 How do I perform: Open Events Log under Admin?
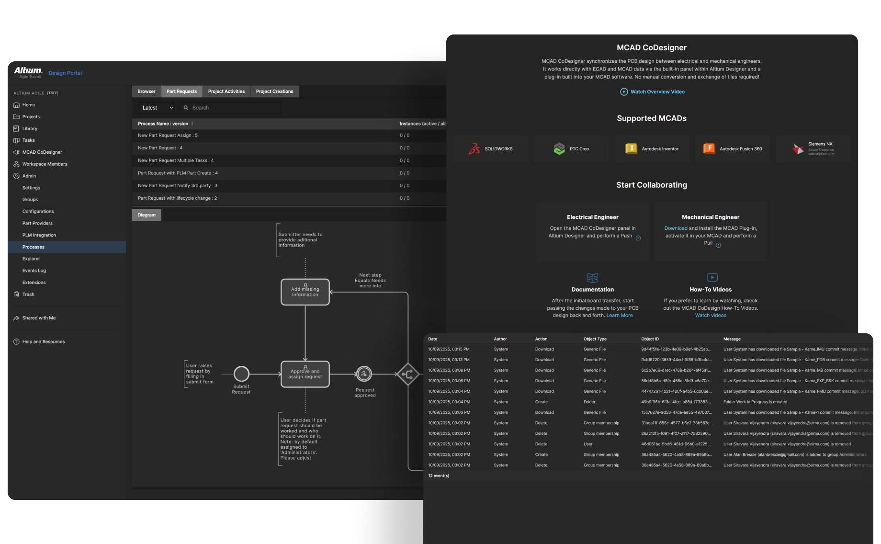point(34,271)
